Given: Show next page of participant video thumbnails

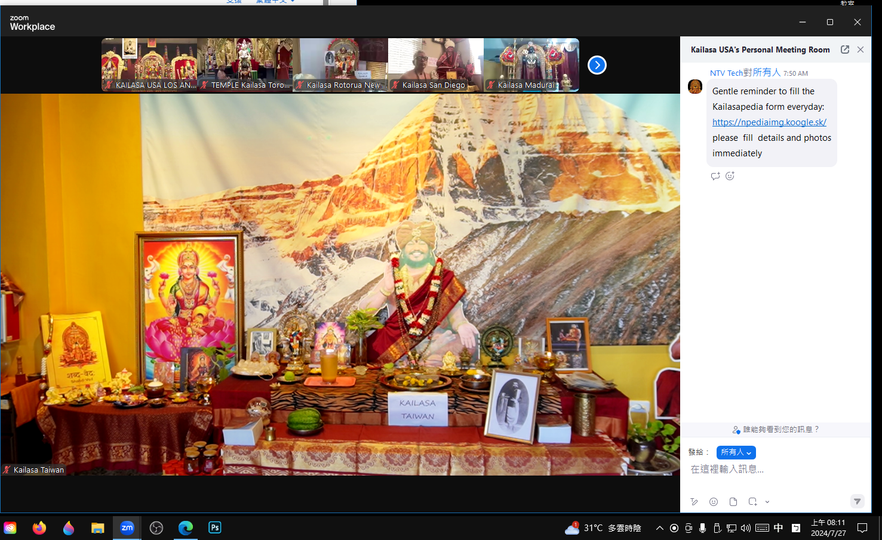Looking at the screenshot, I should tap(597, 65).
